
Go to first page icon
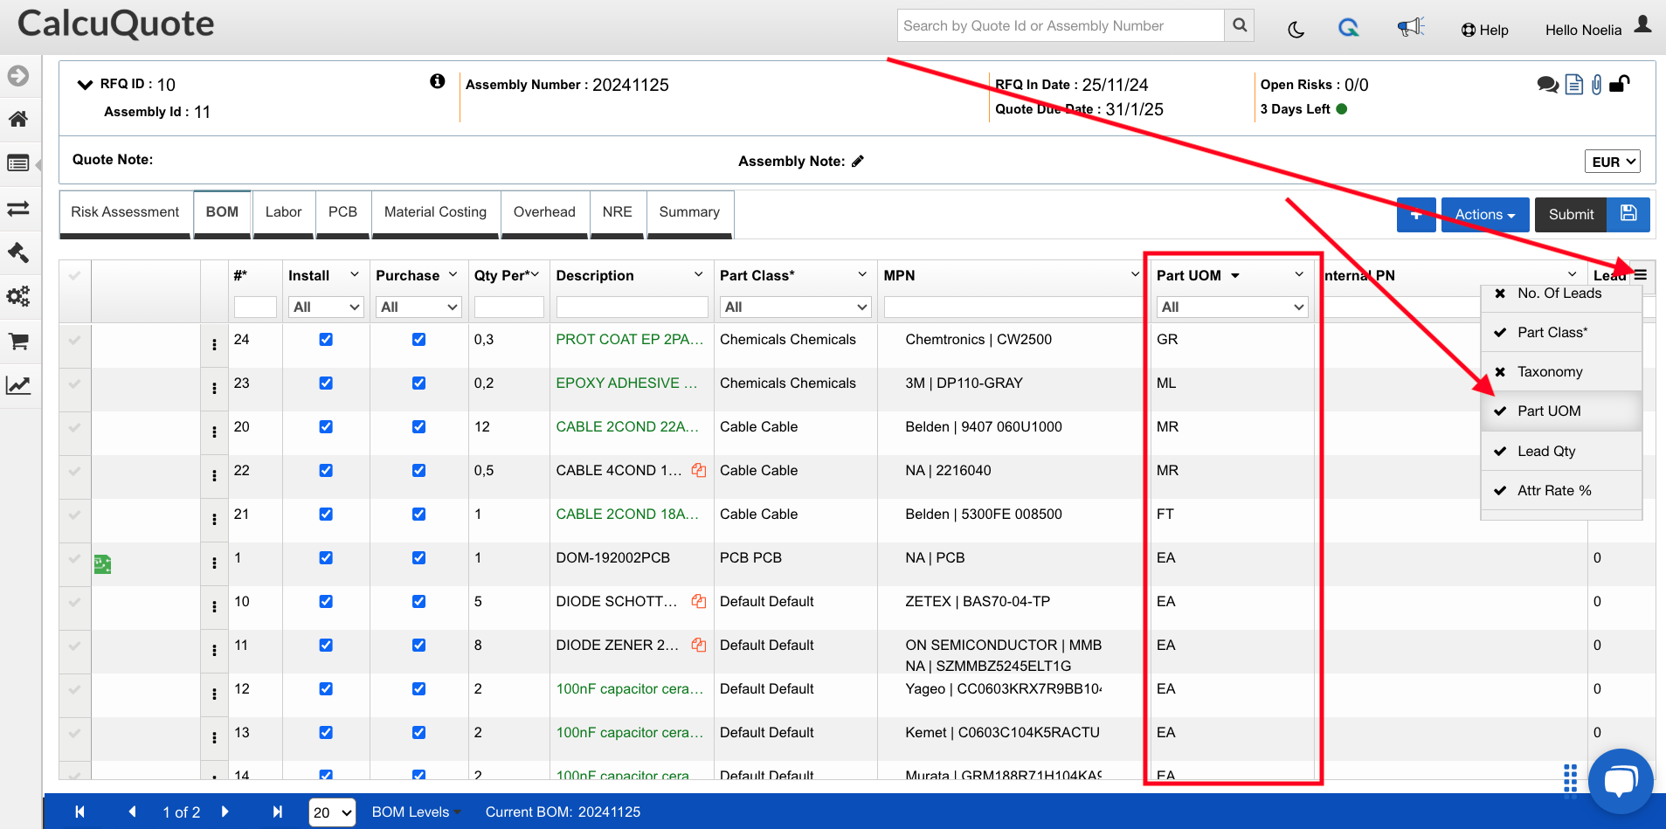(79, 812)
